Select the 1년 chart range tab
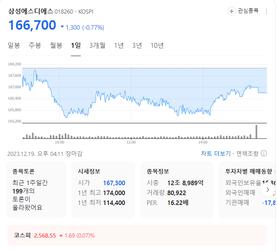This screenshot has height=252, width=277. tap(119, 45)
